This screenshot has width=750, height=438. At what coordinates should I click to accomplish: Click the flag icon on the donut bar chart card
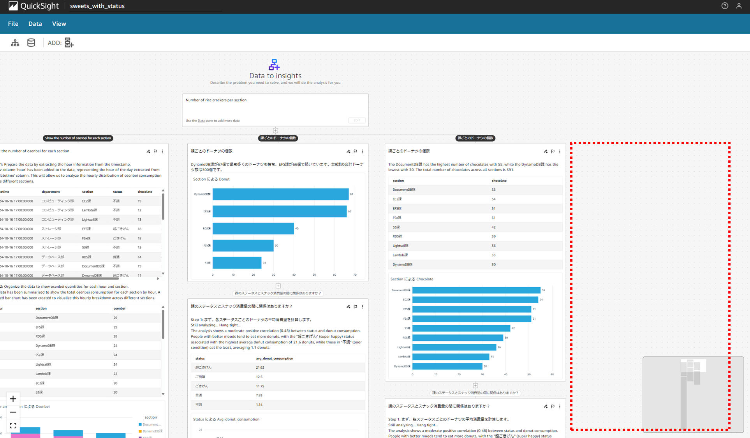coord(355,151)
